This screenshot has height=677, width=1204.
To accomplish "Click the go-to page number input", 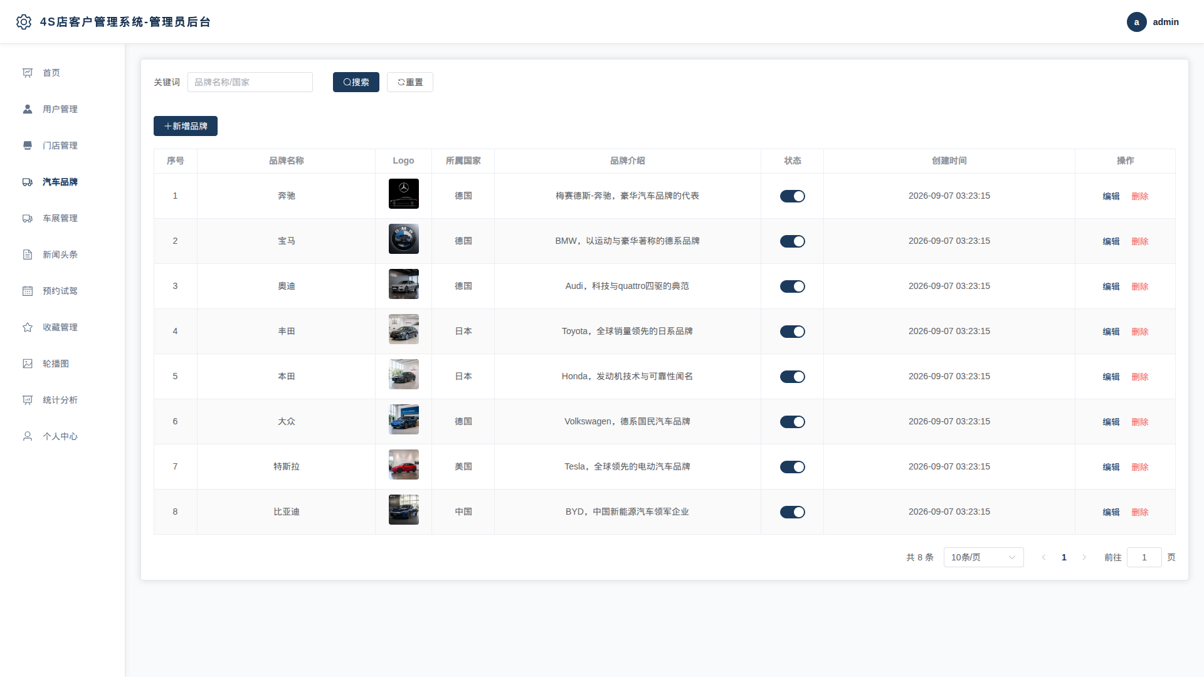I will coord(1144,557).
